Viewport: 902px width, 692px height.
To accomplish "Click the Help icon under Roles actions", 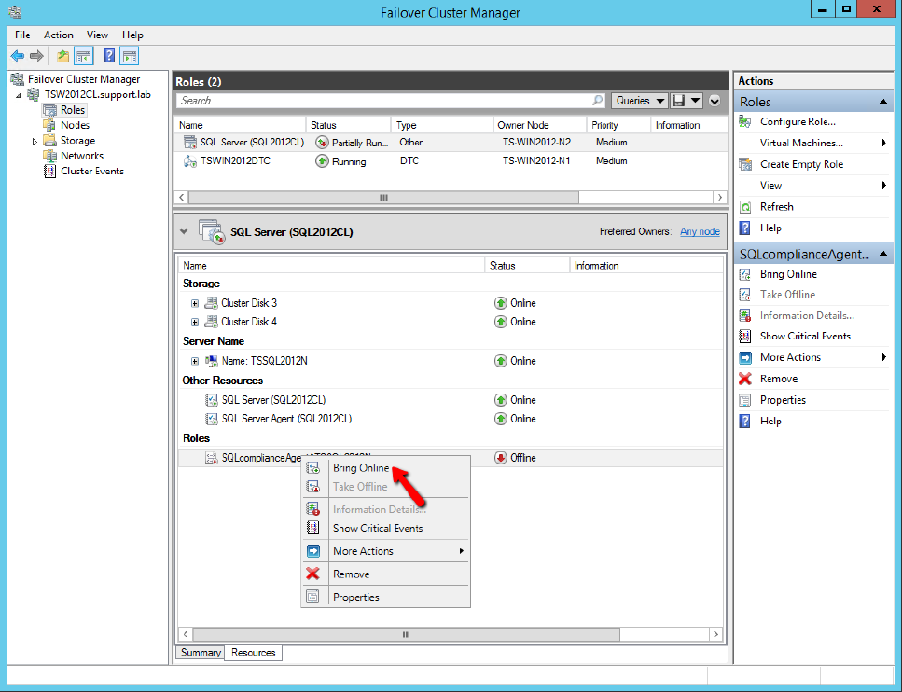I will click(745, 228).
